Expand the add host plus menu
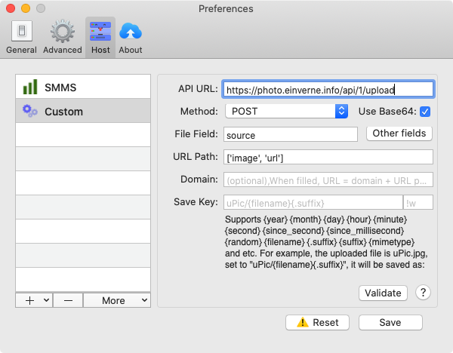The height and width of the screenshot is (353, 453). point(34,300)
